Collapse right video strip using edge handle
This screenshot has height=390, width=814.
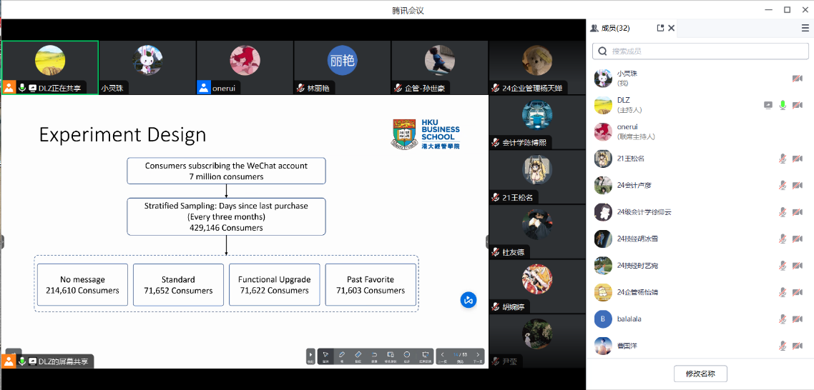point(489,241)
